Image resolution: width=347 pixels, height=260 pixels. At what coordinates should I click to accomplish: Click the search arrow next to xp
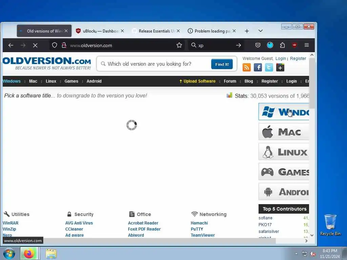point(238,45)
